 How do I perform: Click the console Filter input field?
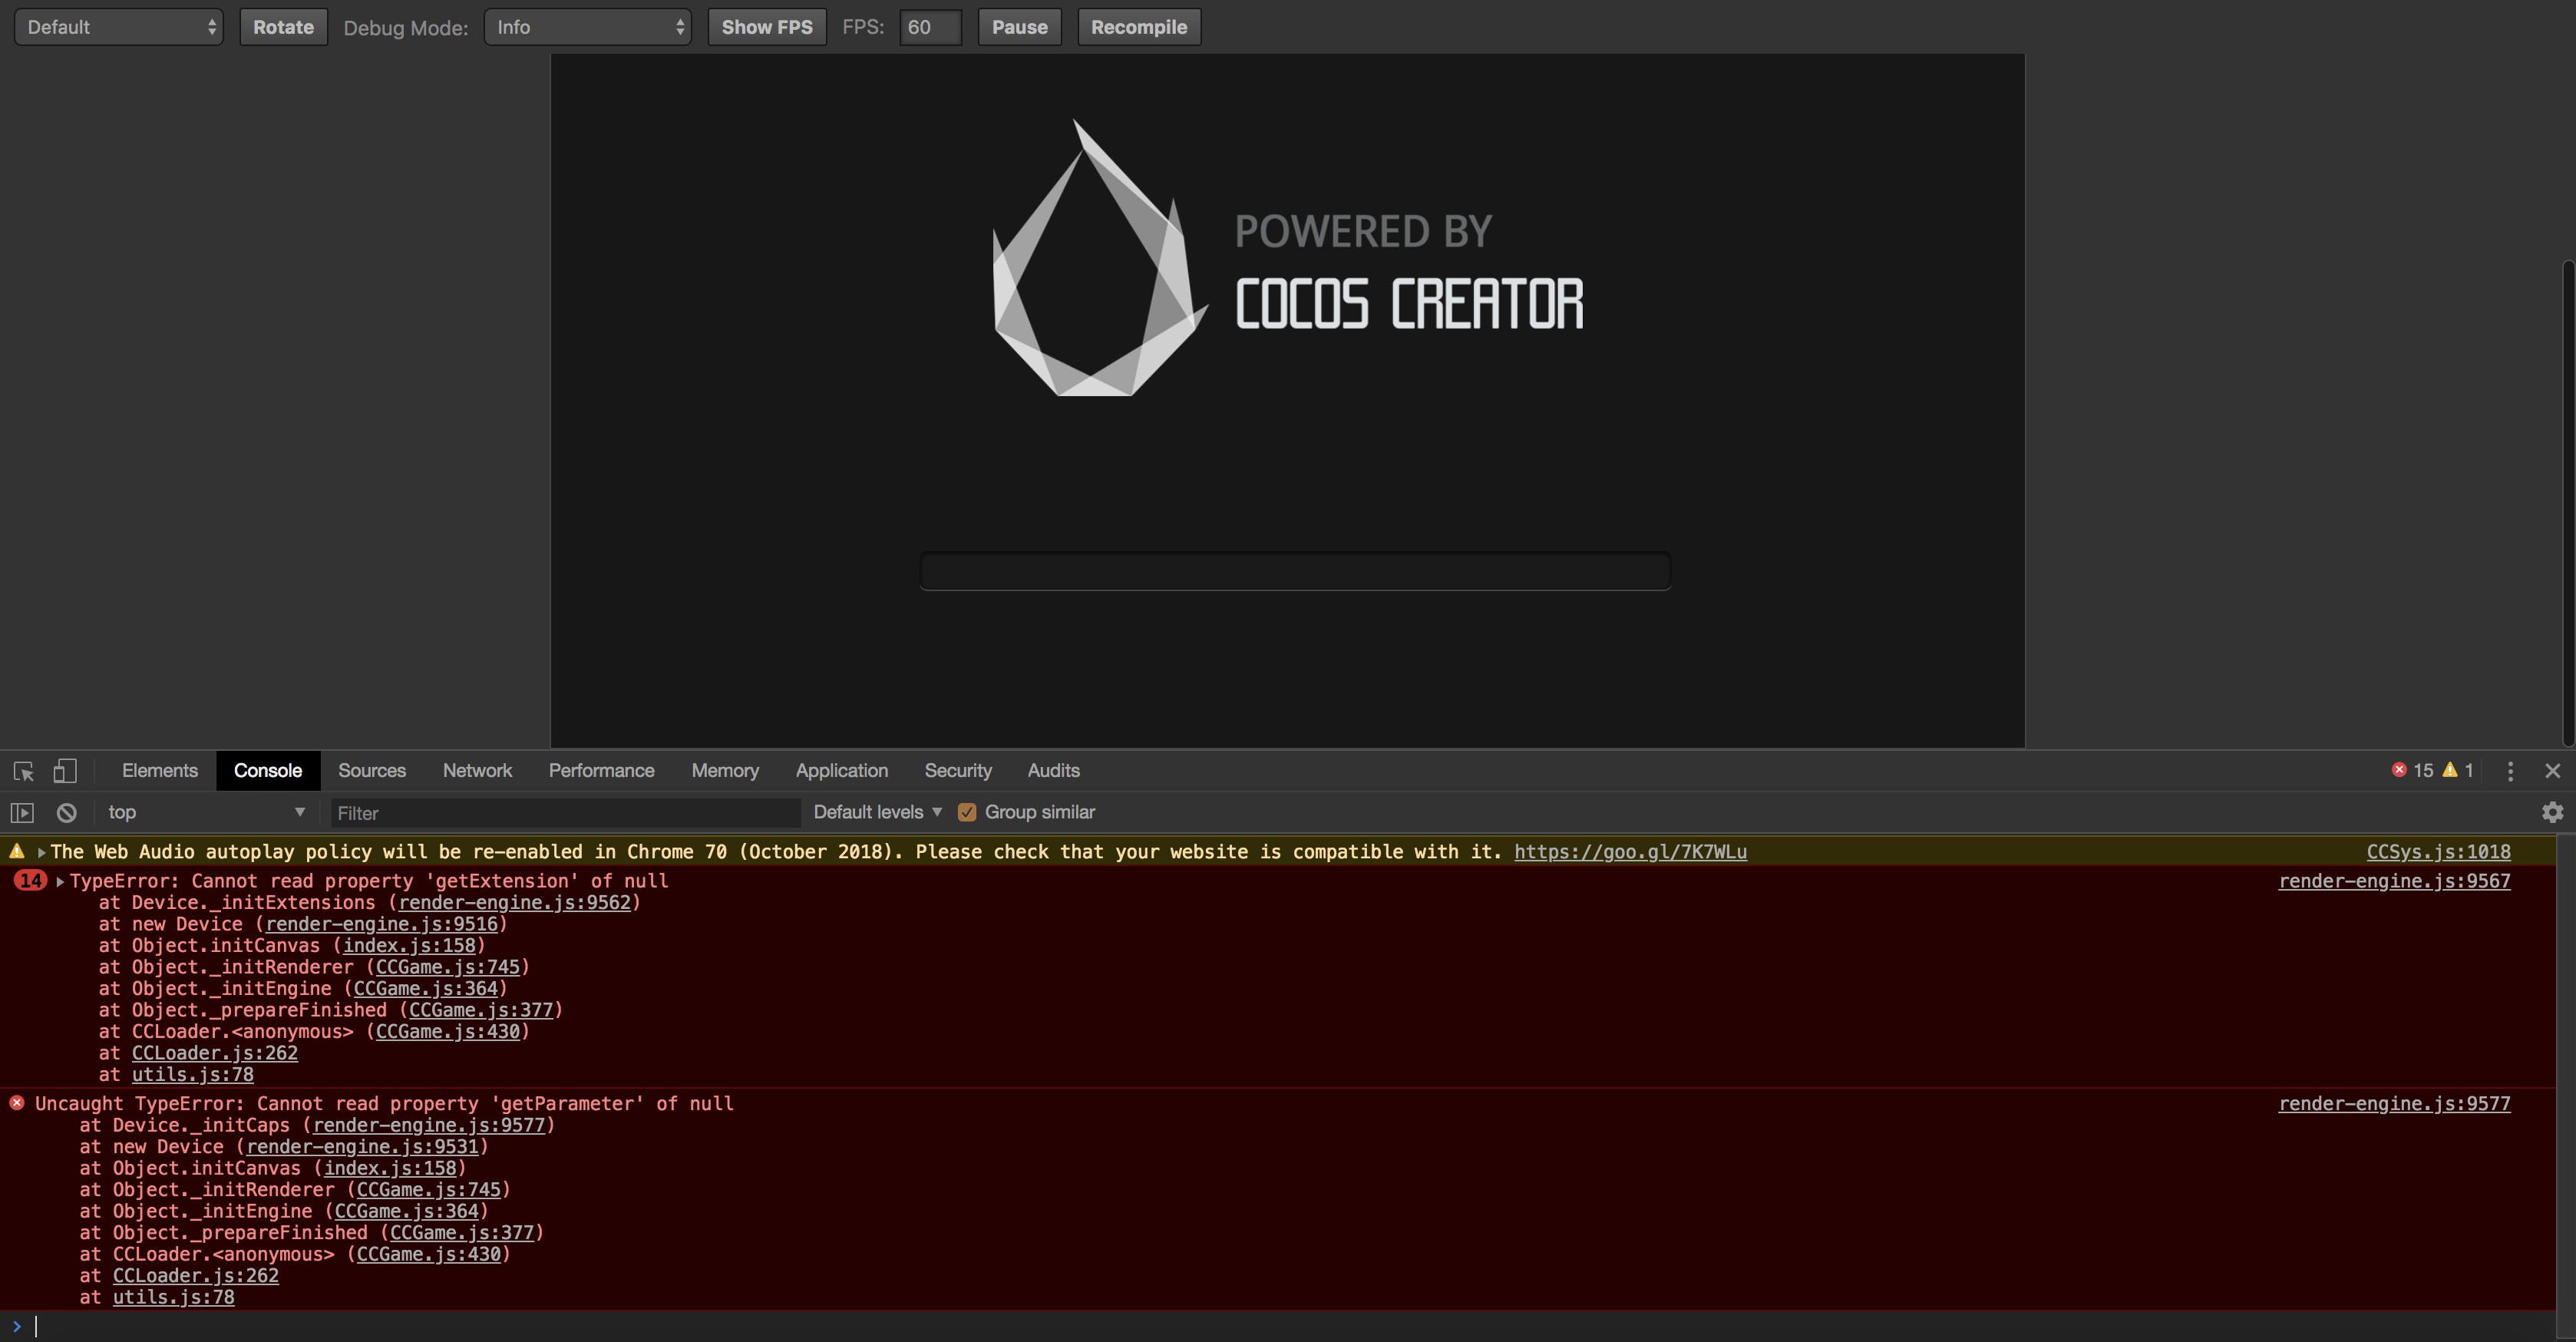[565, 813]
